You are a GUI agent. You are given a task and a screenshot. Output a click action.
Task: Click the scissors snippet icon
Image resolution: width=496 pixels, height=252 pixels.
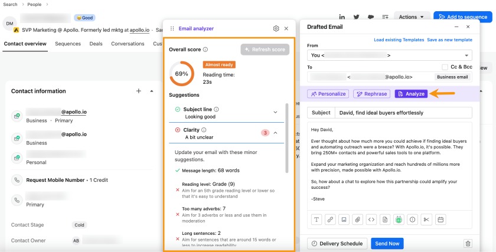click(x=426, y=220)
